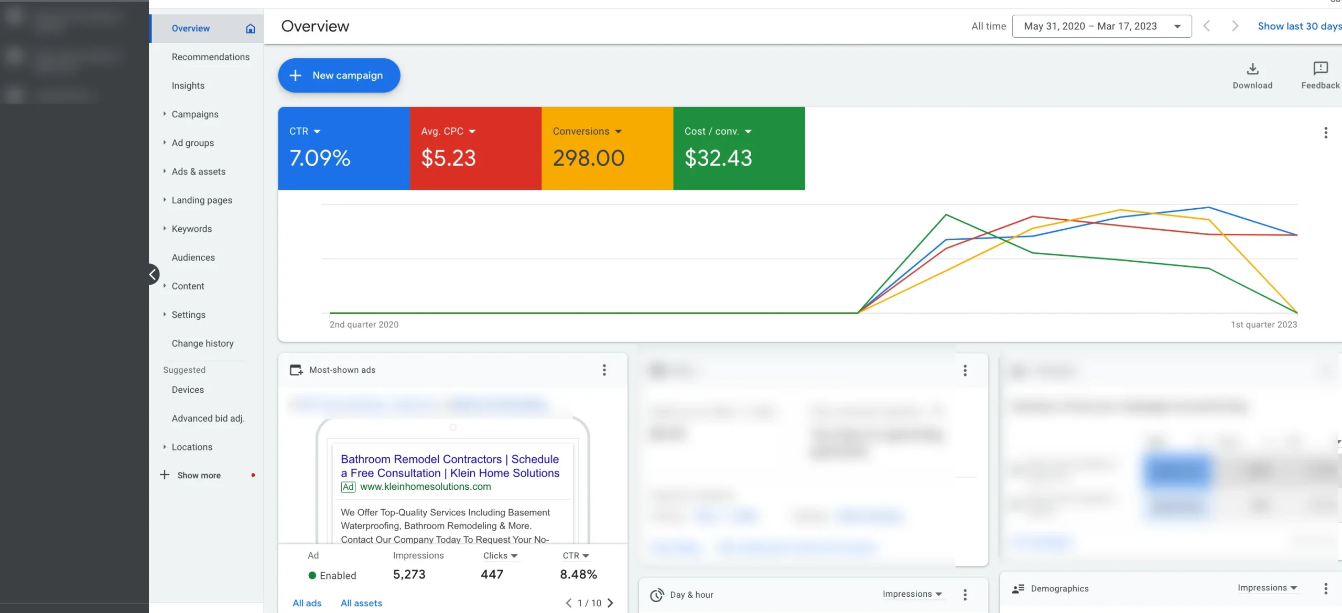This screenshot has height=613, width=1342.
Task: Click the Most-shown ads card icon
Action: pos(296,370)
